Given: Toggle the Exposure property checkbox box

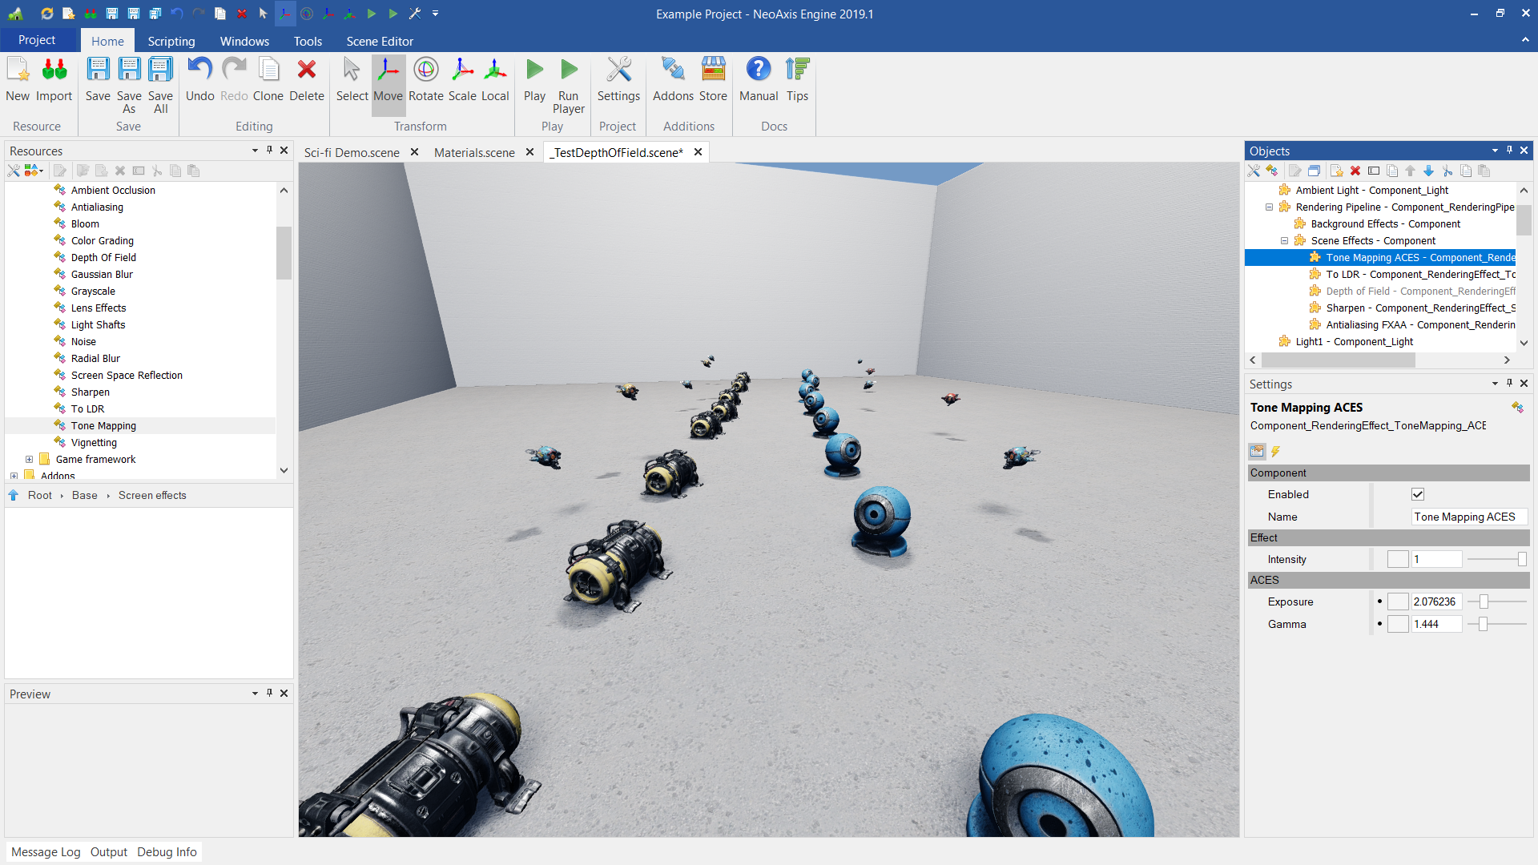Looking at the screenshot, I should (x=1398, y=601).
